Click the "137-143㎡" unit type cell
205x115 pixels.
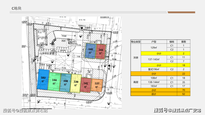154,59
